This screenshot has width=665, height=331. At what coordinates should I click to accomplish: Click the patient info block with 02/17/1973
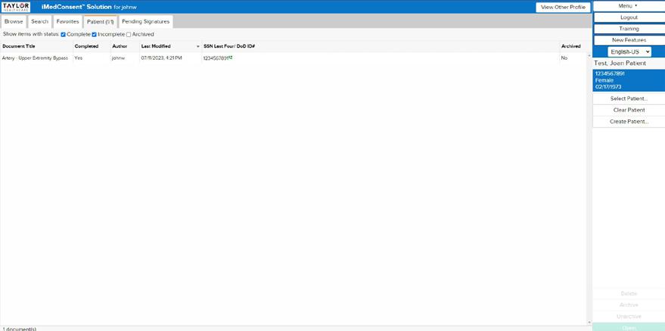click(x=629, y=80)
